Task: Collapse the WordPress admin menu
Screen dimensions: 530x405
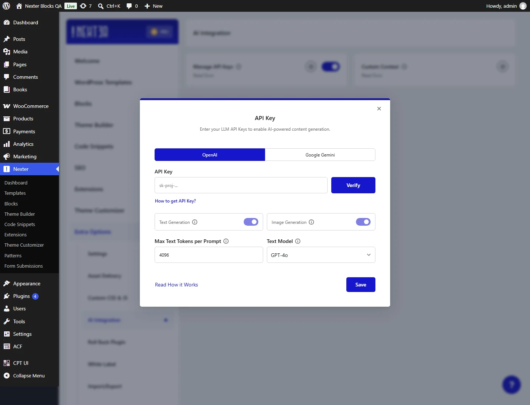Action: tap(29, 376)
